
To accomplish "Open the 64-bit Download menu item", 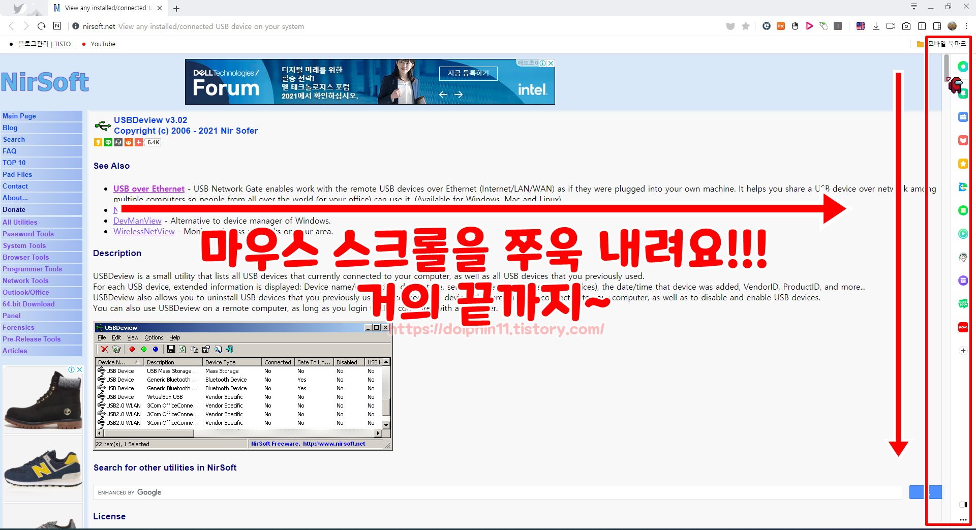I will click(42, 304).
